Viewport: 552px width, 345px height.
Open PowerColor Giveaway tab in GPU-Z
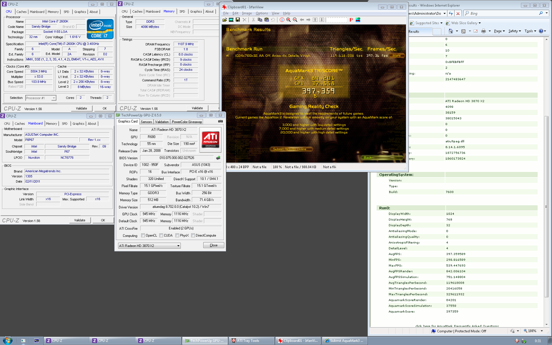click(187, 122)
